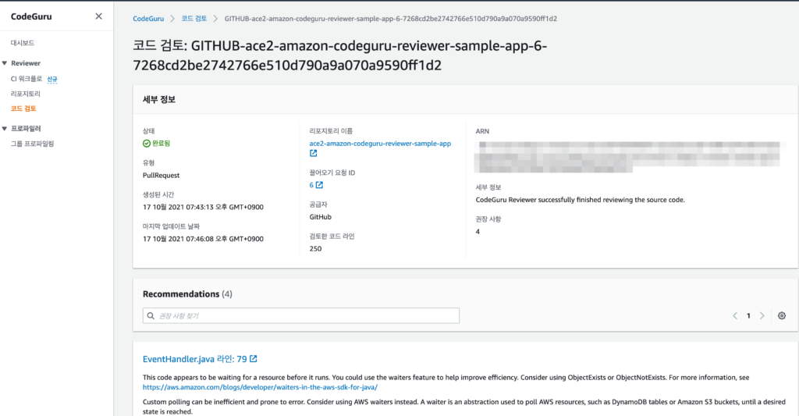Click the 세부 정보 panel header

tap(159, 99)
